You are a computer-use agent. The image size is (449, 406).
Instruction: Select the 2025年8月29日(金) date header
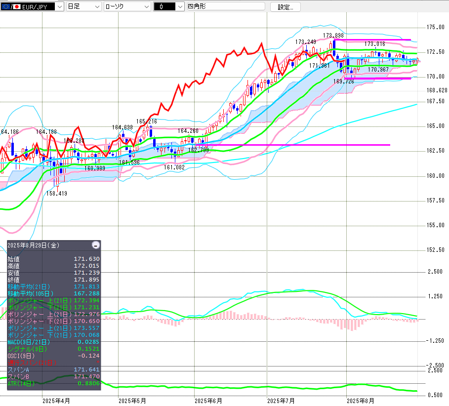[x=33, y=245]
